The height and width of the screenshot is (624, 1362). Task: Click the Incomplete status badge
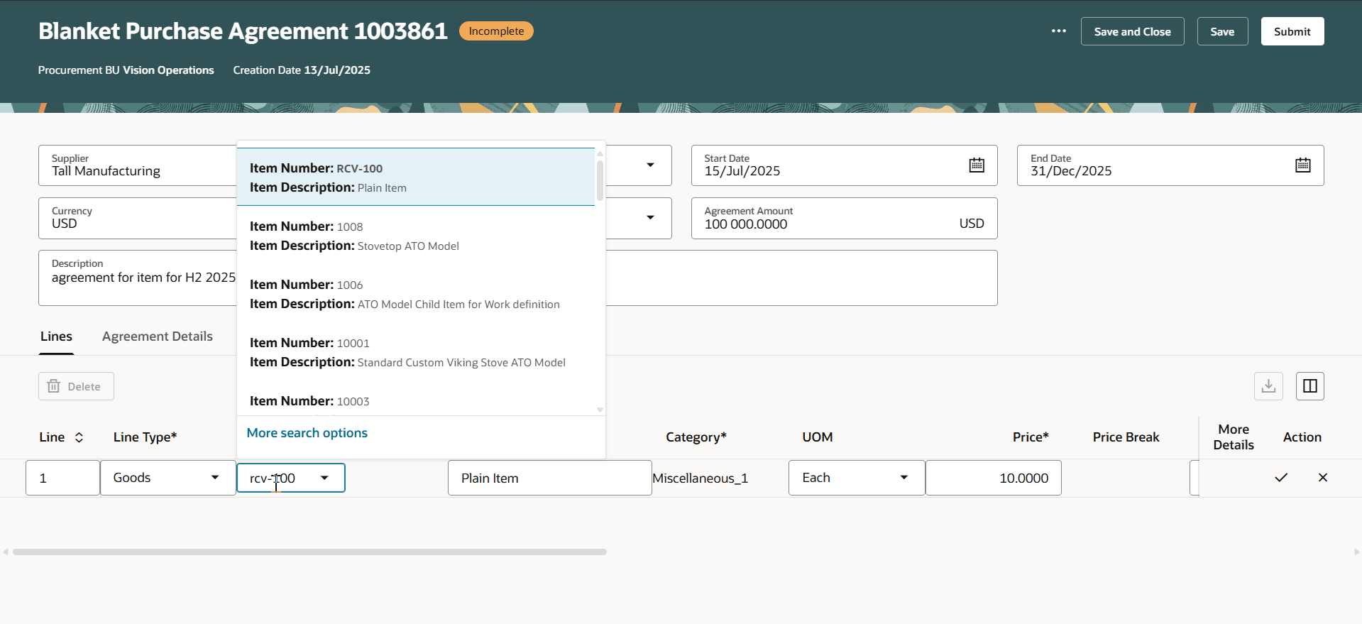496,31
